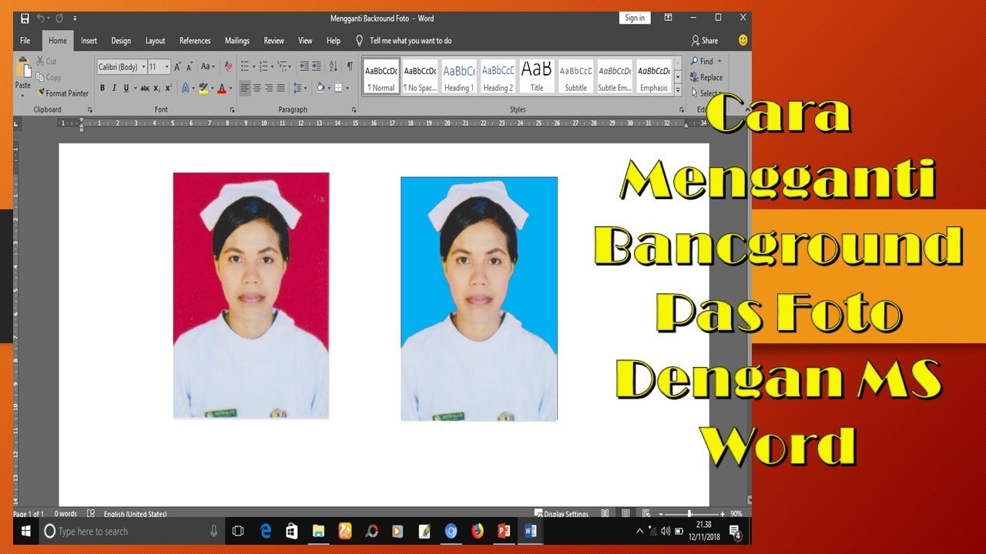Click the Borders grid icon

click(339, 88)
